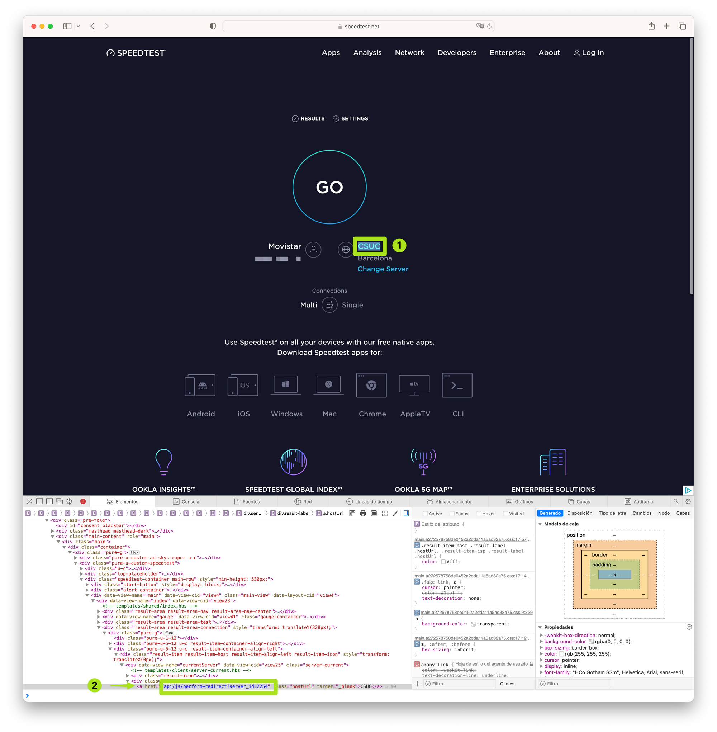Switch to the Disposición sidebar tab
This screenshot has width=717, height=732.
coord(579,513)
